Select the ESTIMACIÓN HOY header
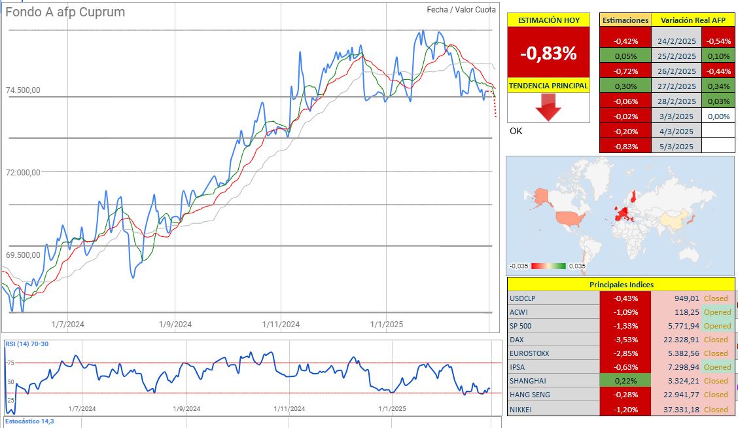Viewport: 738px width, 428px height. (x=548, y=20)
